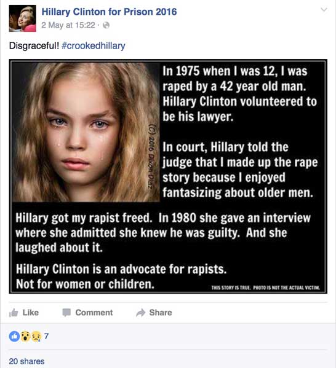The height and width of the screenshot is (368, 336).
Task: Open the '2 May at 15:22' timestamp
Action: [x=68, y=25]
